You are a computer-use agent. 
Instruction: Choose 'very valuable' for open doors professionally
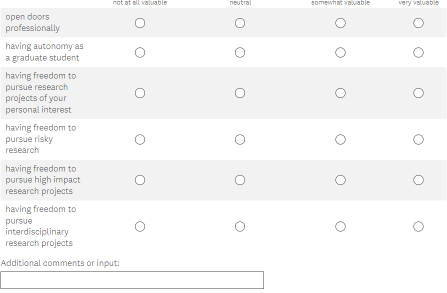pos(418,23)
